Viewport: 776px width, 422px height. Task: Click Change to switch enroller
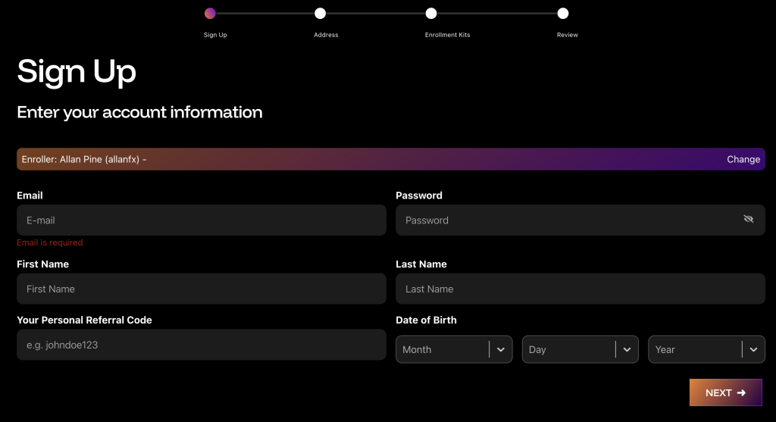(x=743, y=159)
